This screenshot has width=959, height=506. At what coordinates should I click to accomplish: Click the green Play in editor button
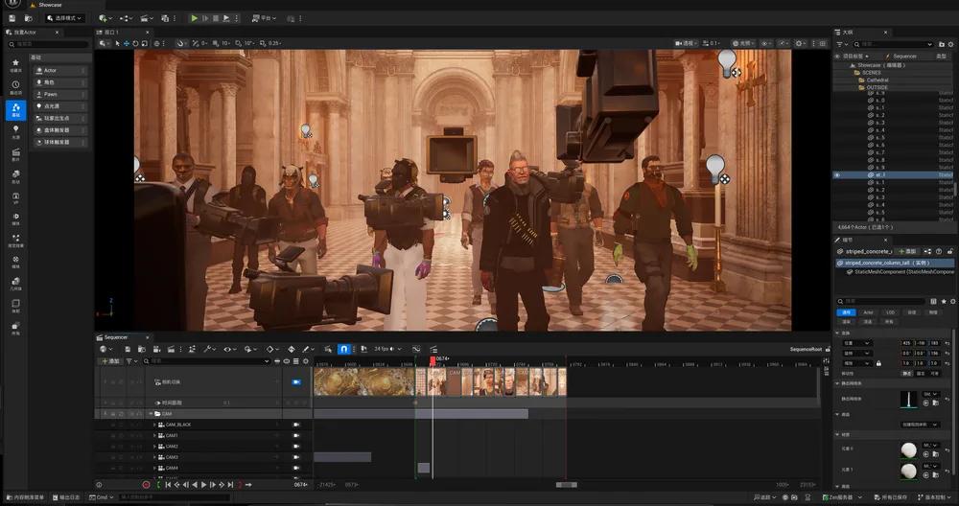pyautogui.click(x=194, y=18)
